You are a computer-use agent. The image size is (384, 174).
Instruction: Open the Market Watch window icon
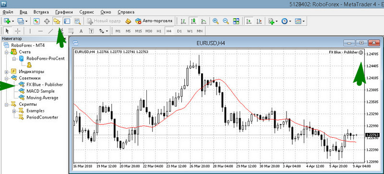pos(36,21)
